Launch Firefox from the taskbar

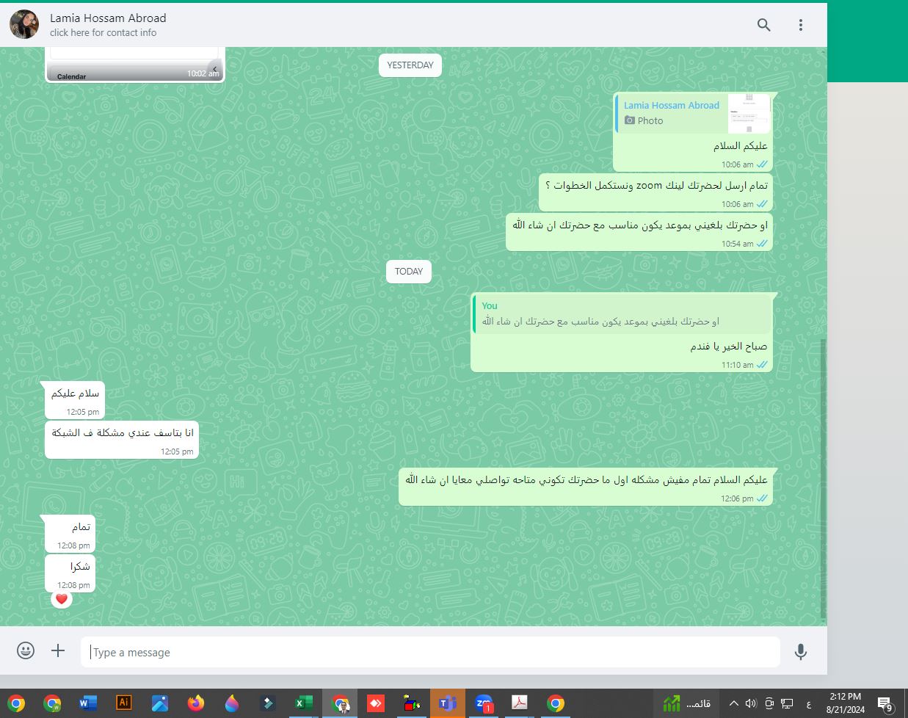pyautogui.click(x=195, y=703)
